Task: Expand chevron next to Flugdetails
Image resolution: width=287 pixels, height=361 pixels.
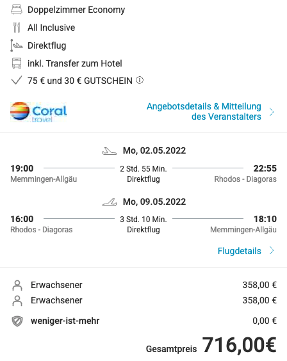Action: tap(272, 250)
